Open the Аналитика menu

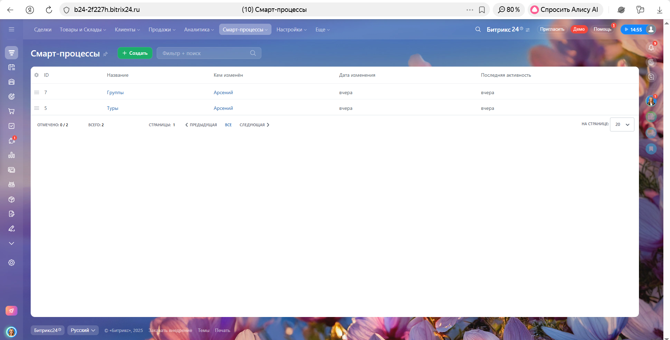pos(199,30)
